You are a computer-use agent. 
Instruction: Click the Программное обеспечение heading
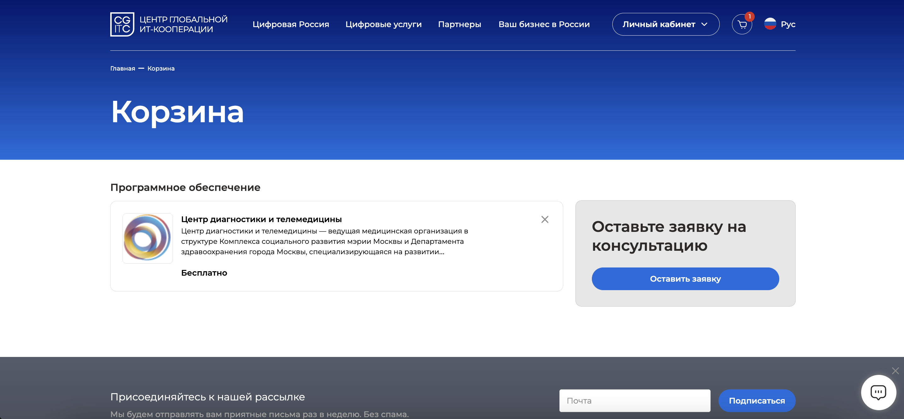(185, 187)
